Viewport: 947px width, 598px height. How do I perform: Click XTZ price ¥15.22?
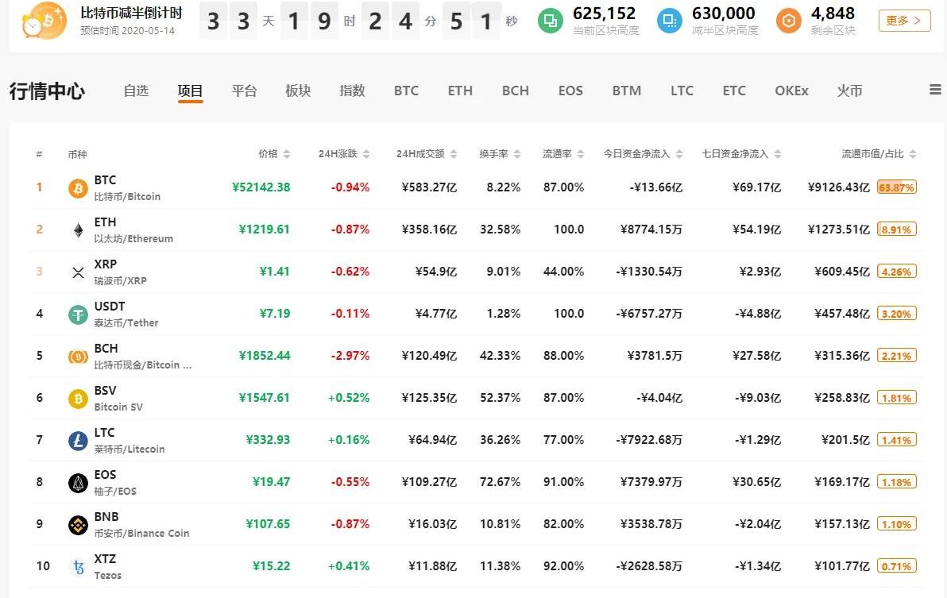coord(271,566)
